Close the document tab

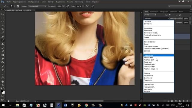point(34,10)
